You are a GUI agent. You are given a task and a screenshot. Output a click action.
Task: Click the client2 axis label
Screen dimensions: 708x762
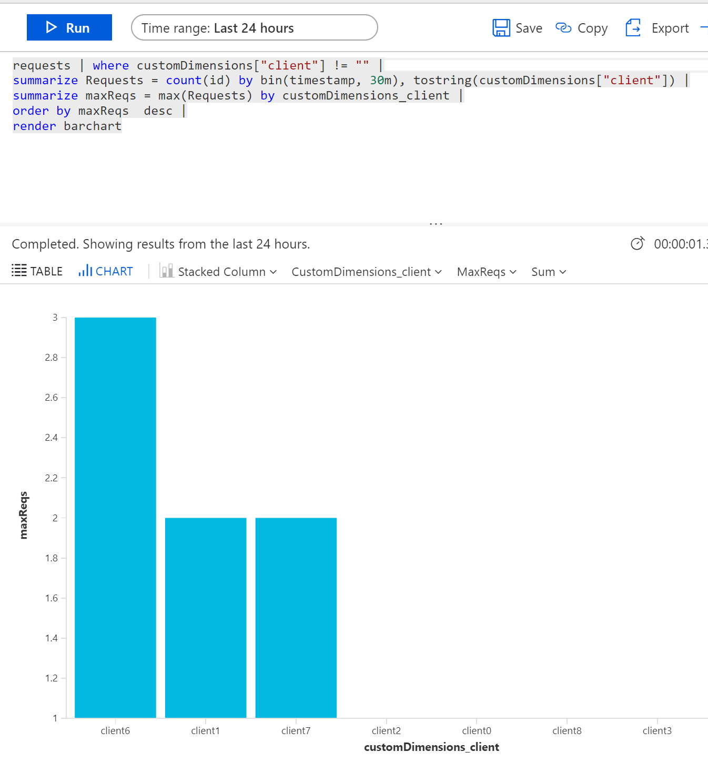pyautogui.click(x=386, y=730)
